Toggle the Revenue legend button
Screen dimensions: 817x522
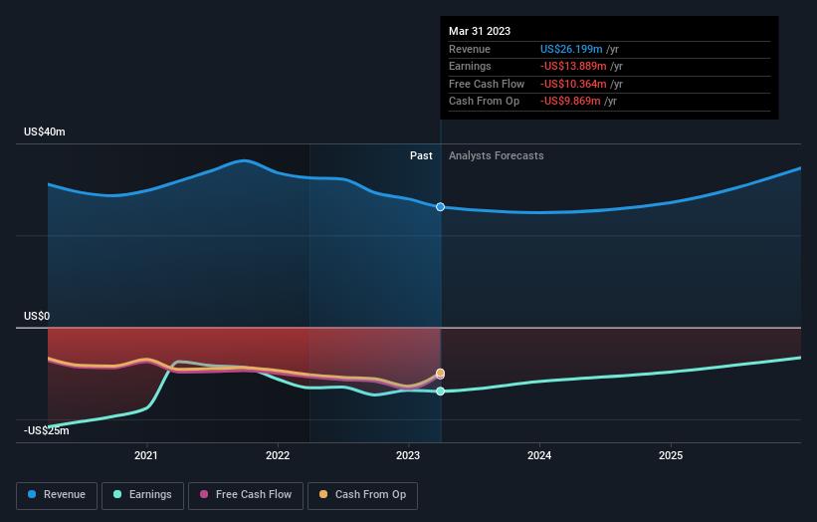coord(57,495)
